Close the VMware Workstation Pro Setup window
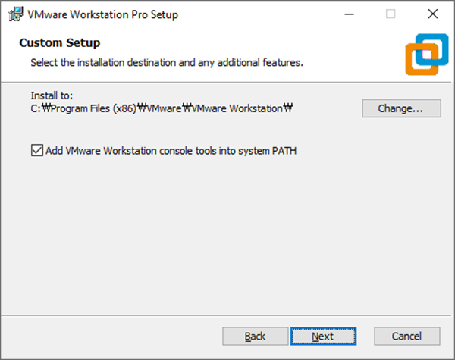455x360 pixels. (432, 14)
